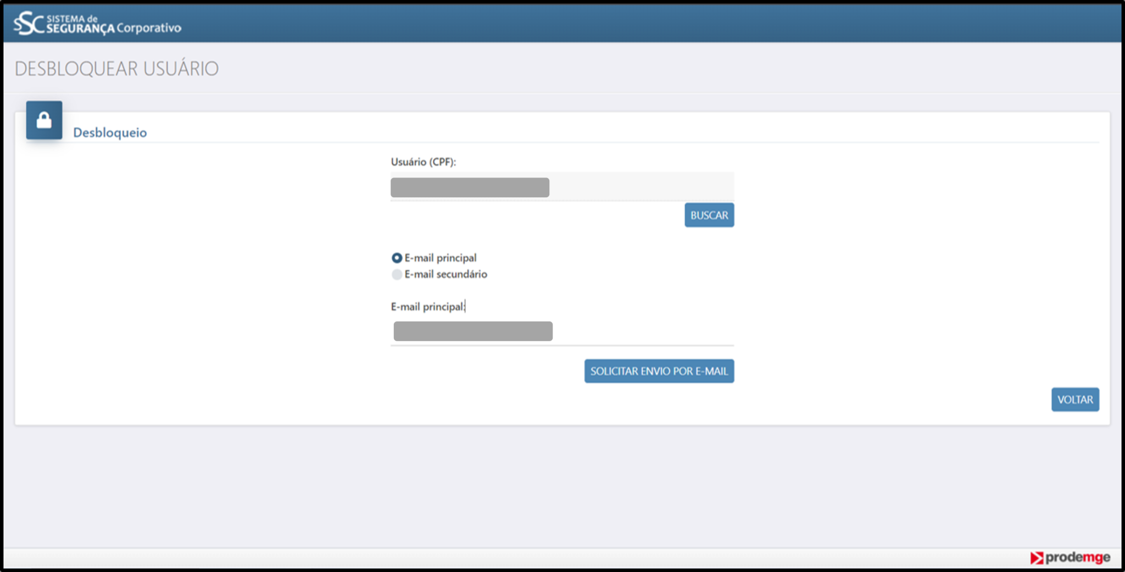1125x572 pixels.
Task: Click the DESBLOQUEAR USUÁRIO page heading
Action: 116,69
